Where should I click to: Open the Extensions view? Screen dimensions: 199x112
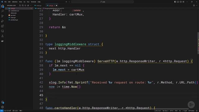(2, 26)
